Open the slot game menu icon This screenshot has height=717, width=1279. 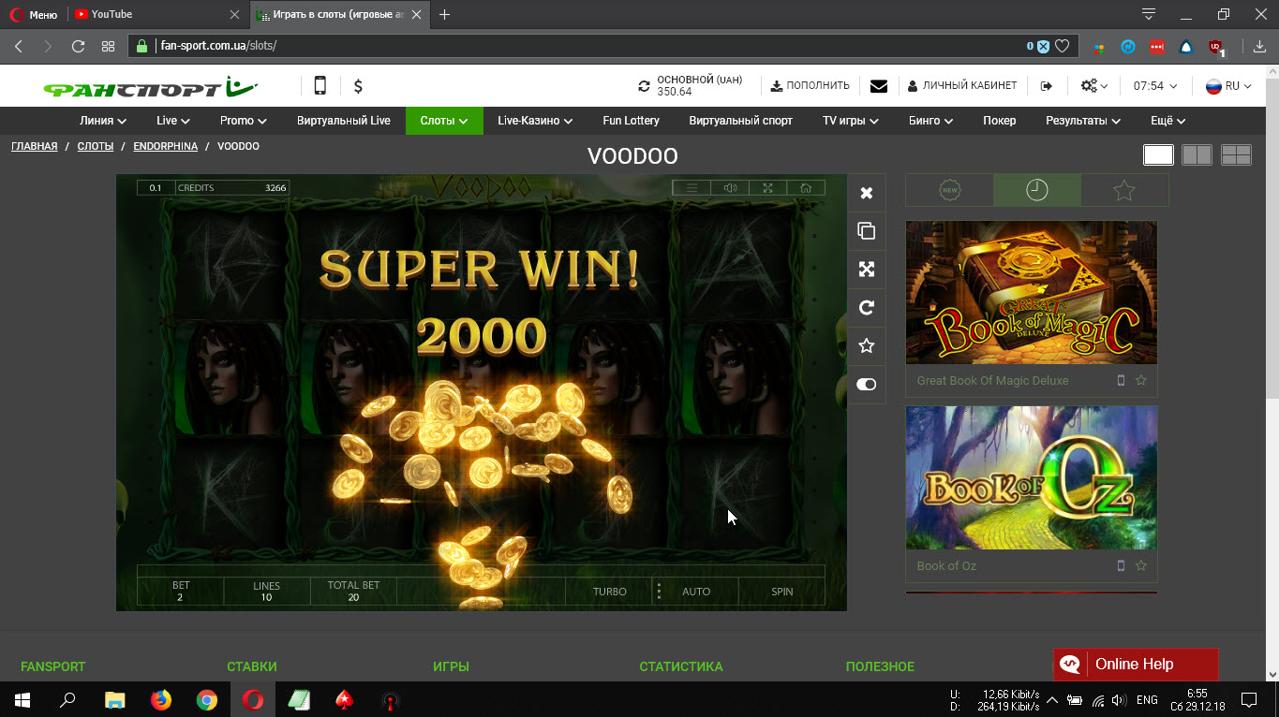pyautogui.click(x=692, y=187)
